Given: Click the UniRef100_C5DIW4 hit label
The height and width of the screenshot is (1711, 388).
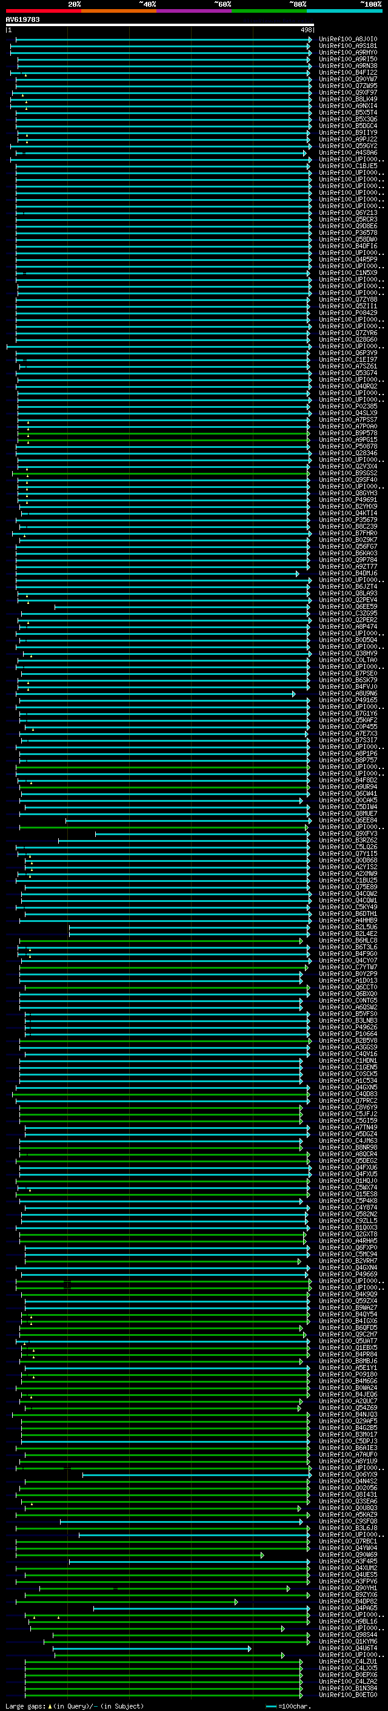Looking at the screenshot, I should tap(348, 807).
